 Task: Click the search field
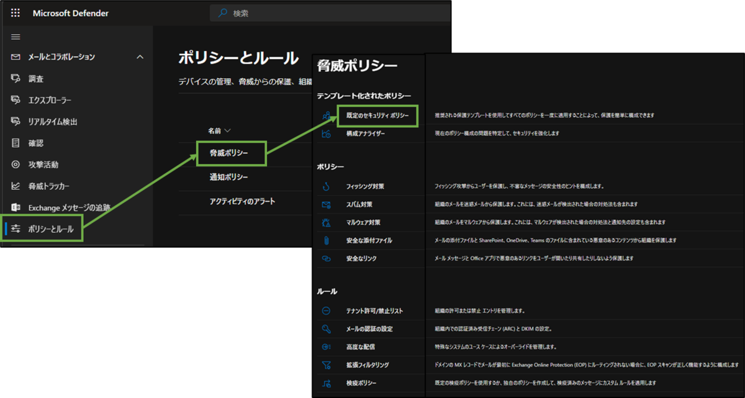(x=330, y=12)
